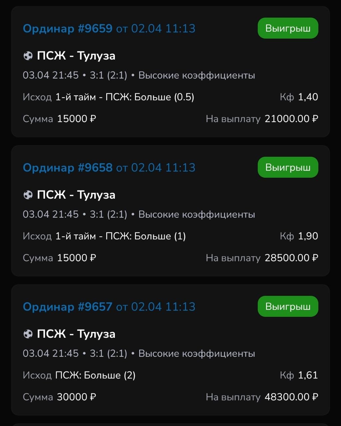This screenshot has height=426, width=341.
Task: Select the ПСЖ - Тулуза title in bet #9657
Action: (76, 334)
